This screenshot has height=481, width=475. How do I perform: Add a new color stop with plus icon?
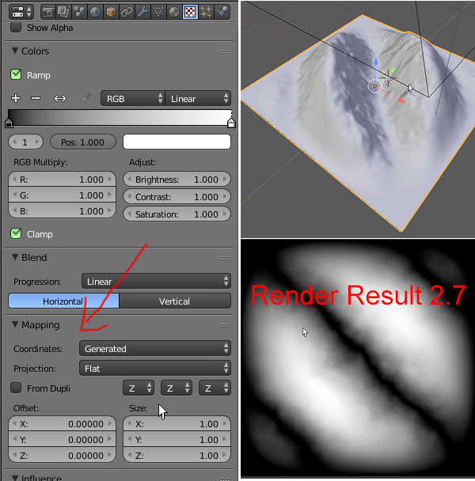[x=16, y=98]
